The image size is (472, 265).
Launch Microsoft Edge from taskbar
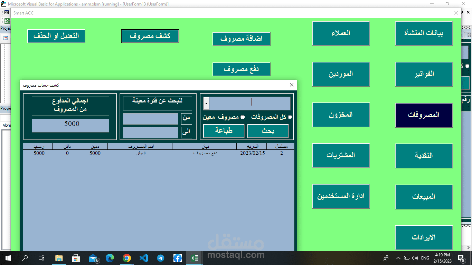pos(110,258)
